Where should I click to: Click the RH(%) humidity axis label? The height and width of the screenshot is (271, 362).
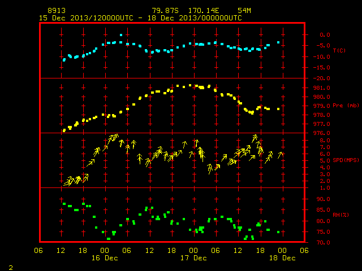[x=341, y=215]
